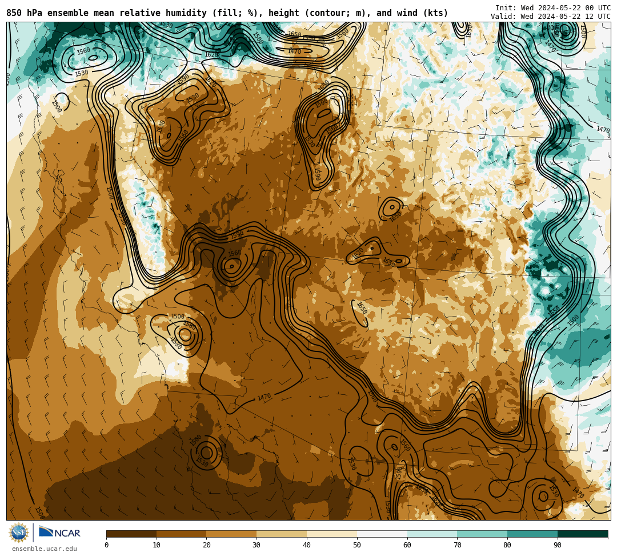Click the 'Valid: Wed 2024-05-22 12 UTC' text
The width and height of the screenshot is (617, 556).
point(551,17)
